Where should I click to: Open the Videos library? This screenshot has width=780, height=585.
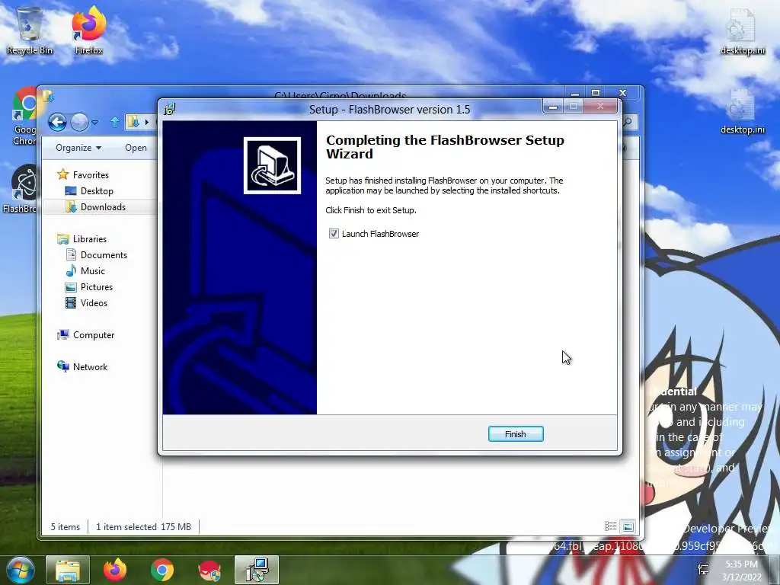pos(94,303)
